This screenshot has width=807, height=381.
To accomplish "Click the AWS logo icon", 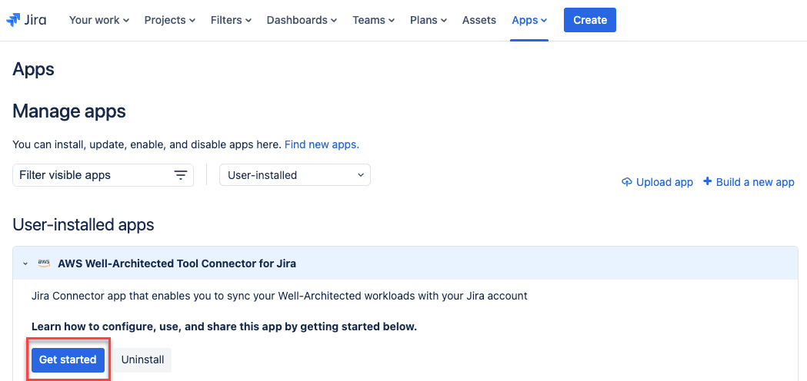I will (x=45, y=263).
